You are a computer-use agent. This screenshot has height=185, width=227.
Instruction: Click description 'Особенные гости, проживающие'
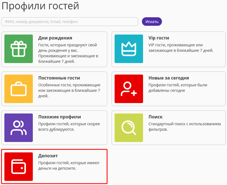click(69, 90)
